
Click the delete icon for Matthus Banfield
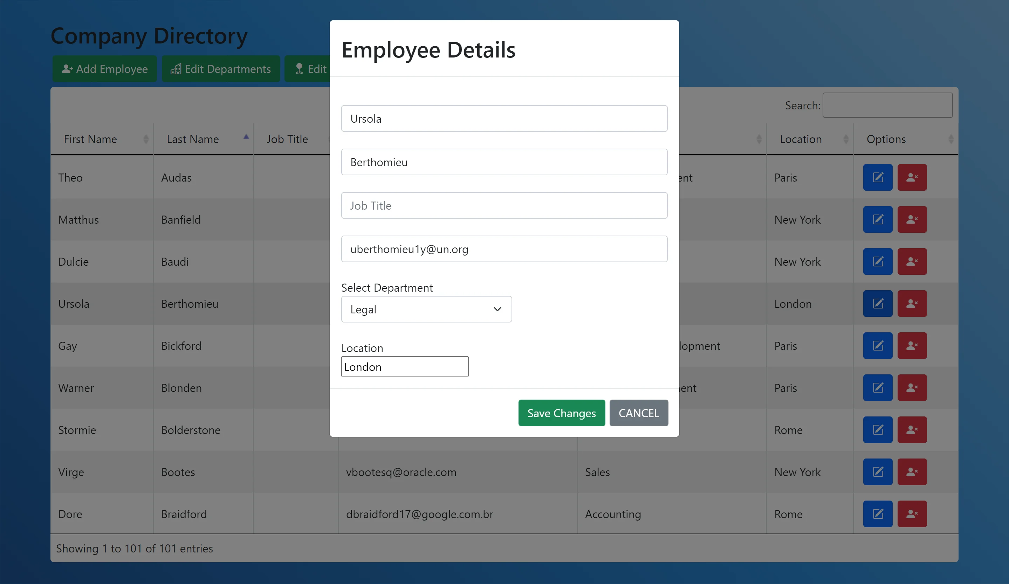(912, 219)
